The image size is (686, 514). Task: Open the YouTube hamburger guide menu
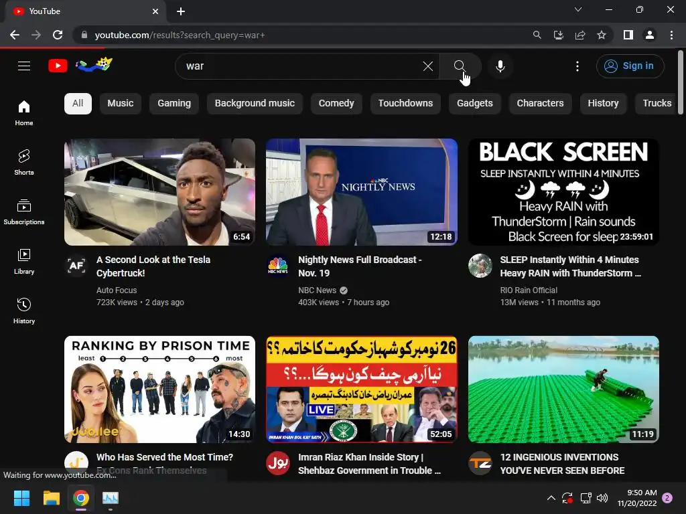[x=24, y=66]
